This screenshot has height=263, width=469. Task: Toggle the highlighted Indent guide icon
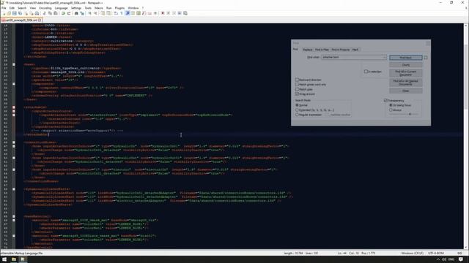tap(127, 13)
